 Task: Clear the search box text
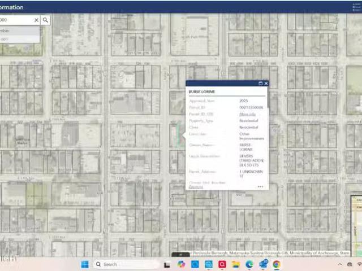coord(37,20)
